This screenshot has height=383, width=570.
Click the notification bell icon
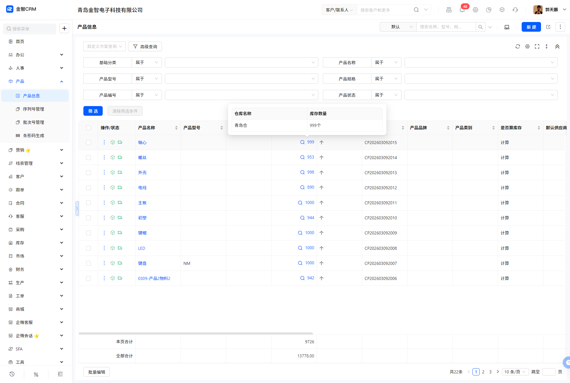pos(462,10)
